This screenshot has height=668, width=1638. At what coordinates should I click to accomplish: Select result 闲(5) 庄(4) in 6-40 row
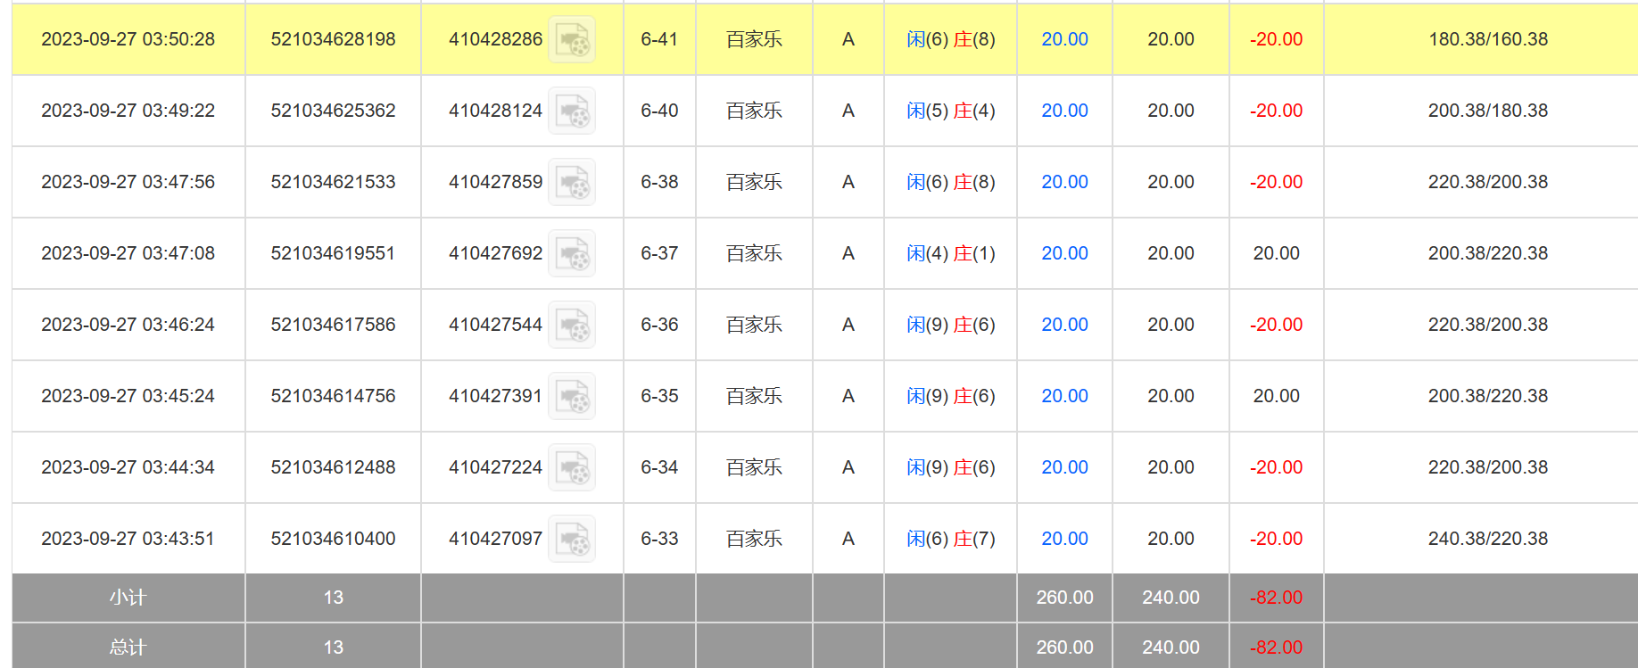tap(950, 111)
